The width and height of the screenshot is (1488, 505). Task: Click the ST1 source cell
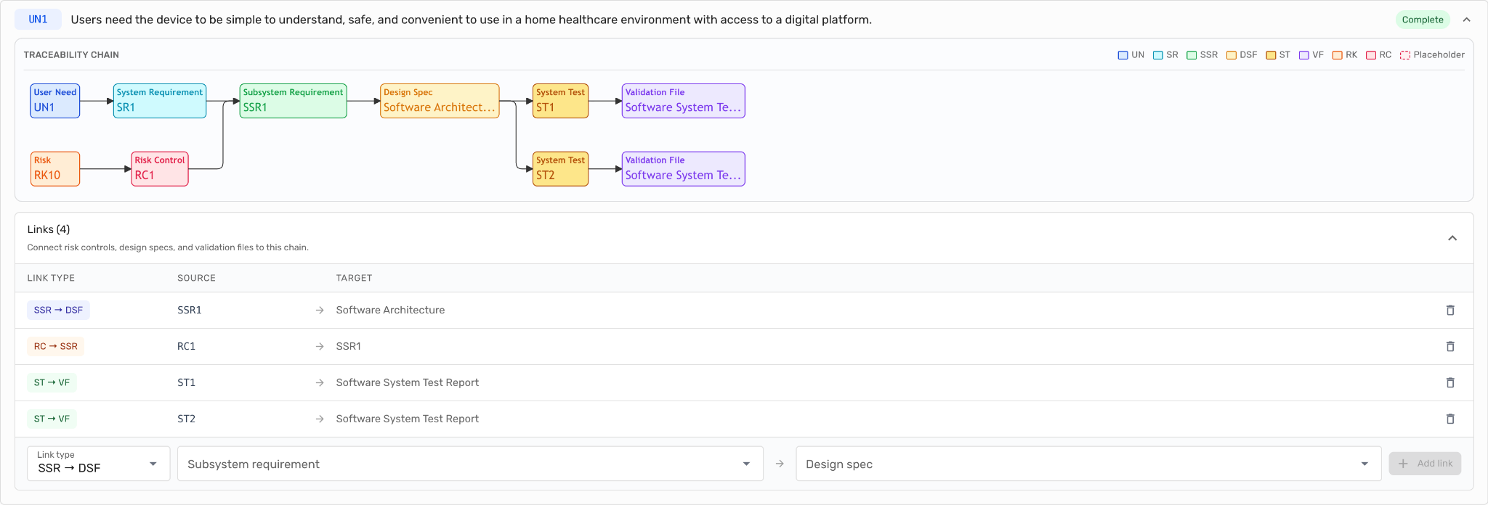click(187, 382)
